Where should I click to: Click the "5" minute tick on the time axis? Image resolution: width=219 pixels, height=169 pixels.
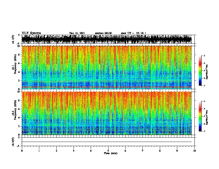108,151
